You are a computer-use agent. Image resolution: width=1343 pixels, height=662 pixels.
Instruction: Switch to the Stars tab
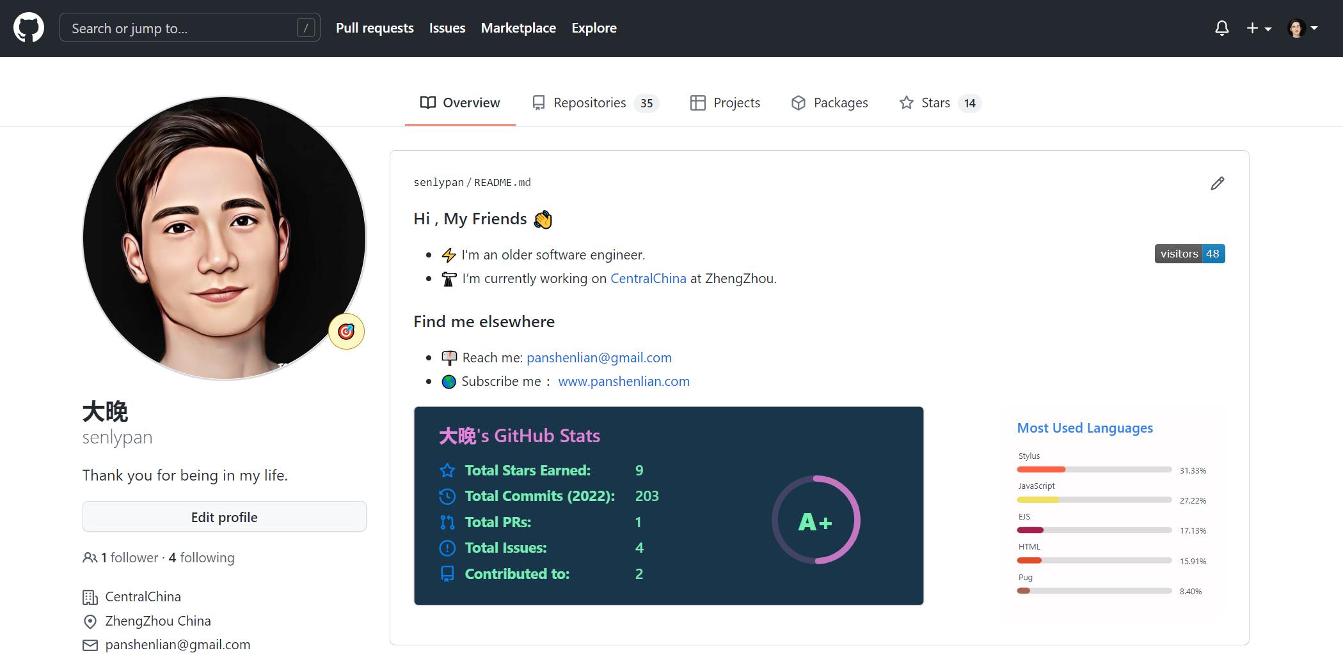[940, 103]
